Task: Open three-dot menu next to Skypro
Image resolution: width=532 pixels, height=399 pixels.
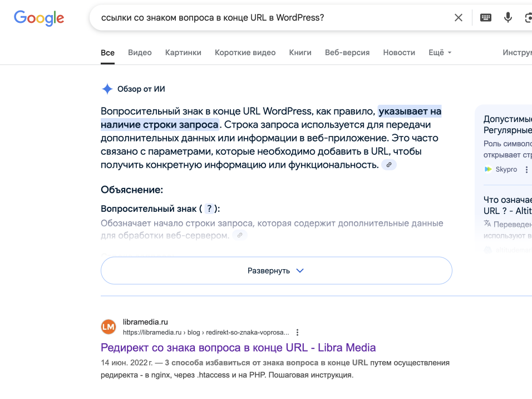Action: click(526, 169)
